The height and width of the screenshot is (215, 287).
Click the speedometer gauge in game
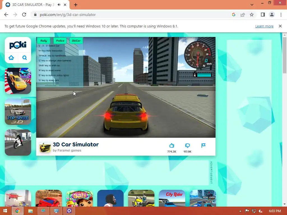pyautogui.click(x=198, y=55)
